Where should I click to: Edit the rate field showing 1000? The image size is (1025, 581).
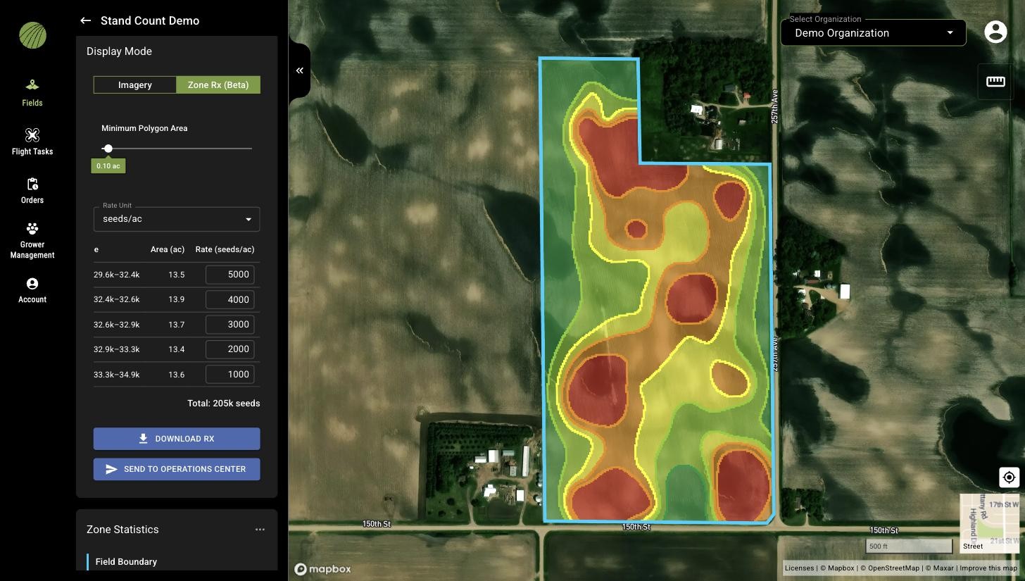229,375
